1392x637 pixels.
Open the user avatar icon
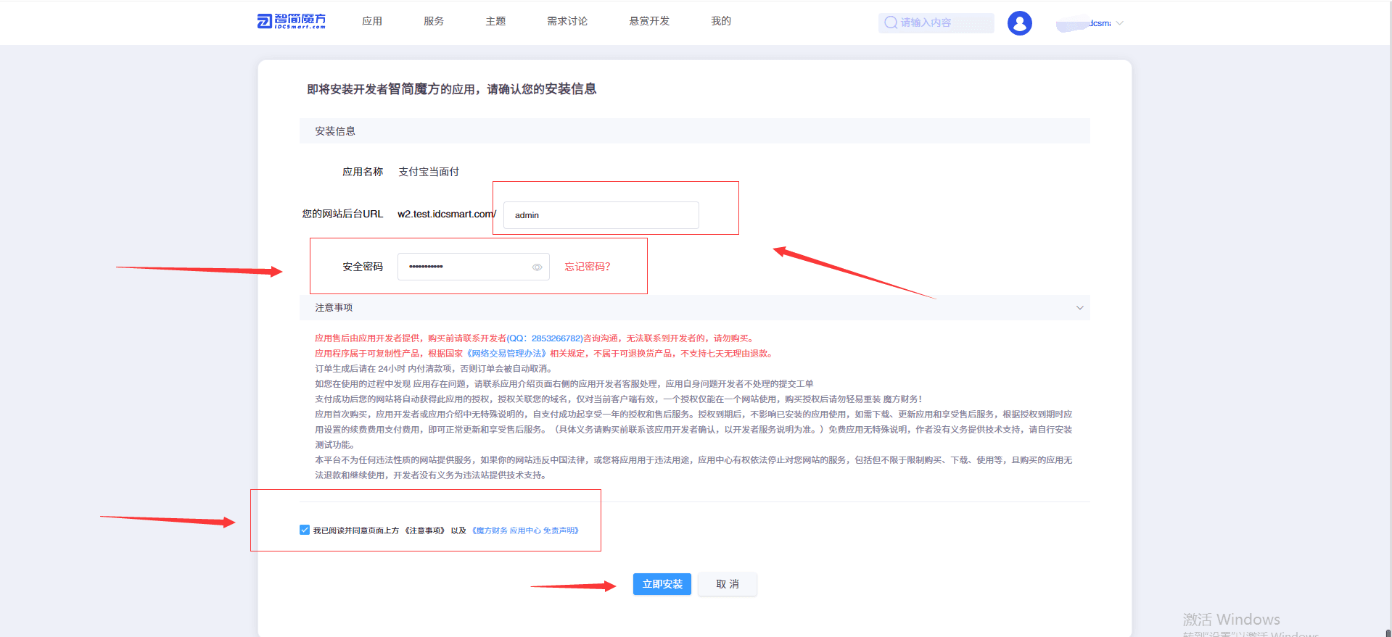pyautogui.click(x=1019, y=23)
